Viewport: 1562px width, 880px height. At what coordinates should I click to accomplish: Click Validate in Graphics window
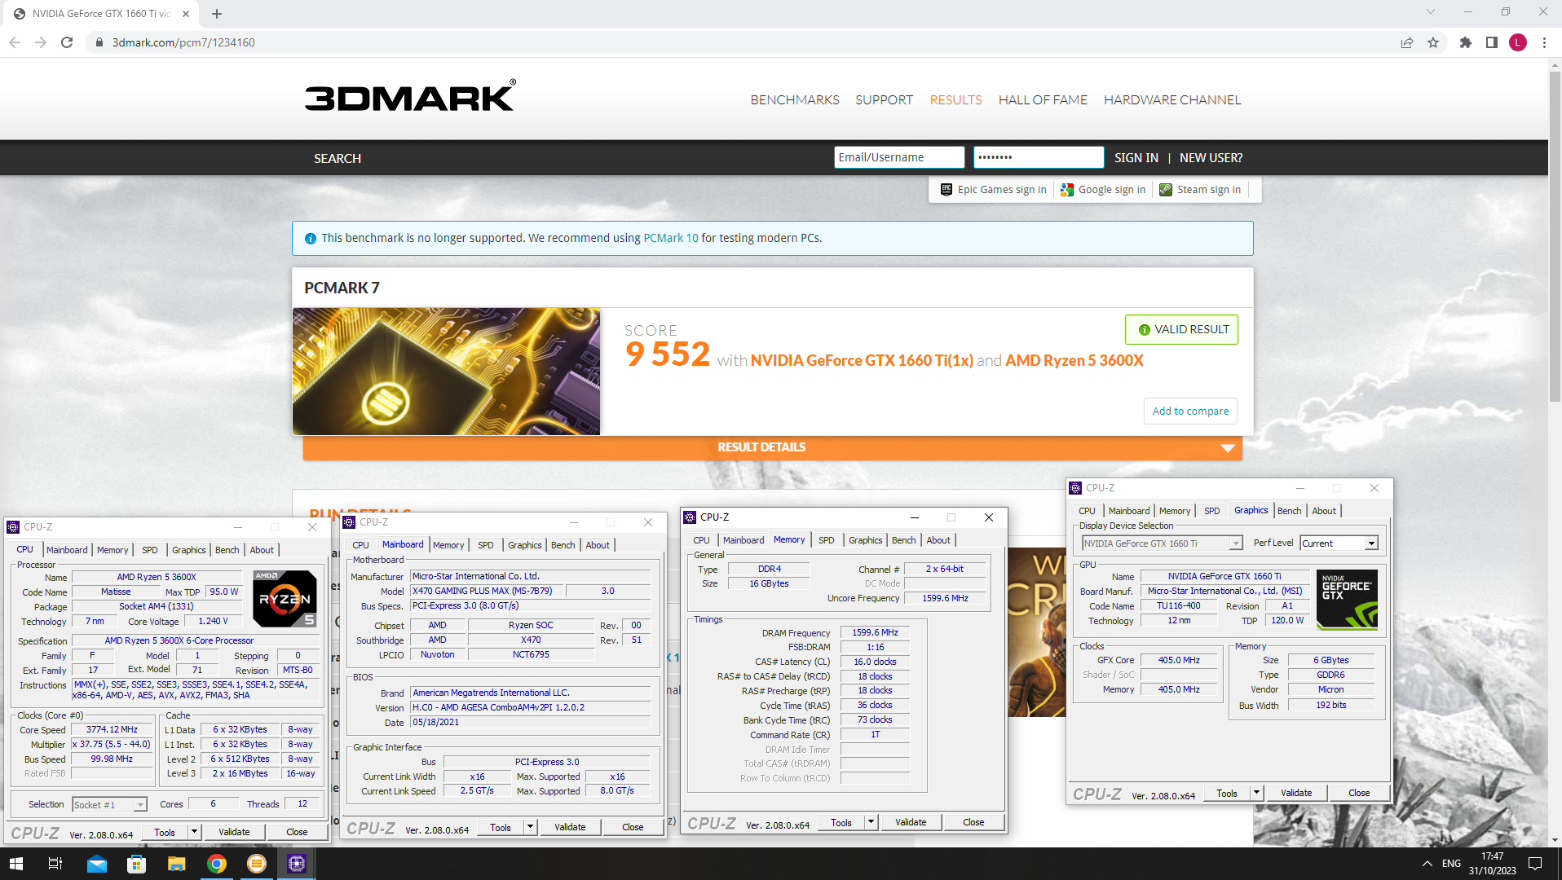coord(1296,793)
